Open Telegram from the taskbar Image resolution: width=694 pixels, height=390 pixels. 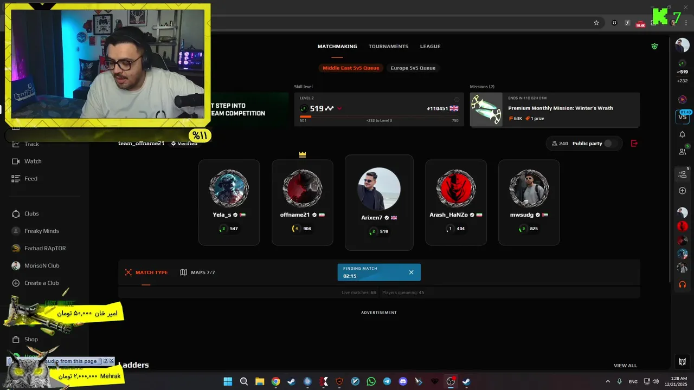coord(387,381)
